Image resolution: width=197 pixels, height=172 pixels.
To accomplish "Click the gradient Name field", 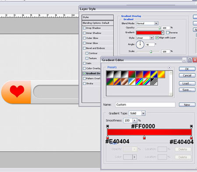I will click(x=145, y=105).
